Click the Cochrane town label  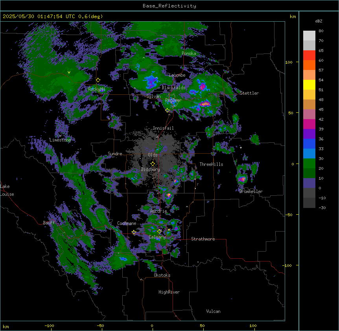[x=127, y=223]
